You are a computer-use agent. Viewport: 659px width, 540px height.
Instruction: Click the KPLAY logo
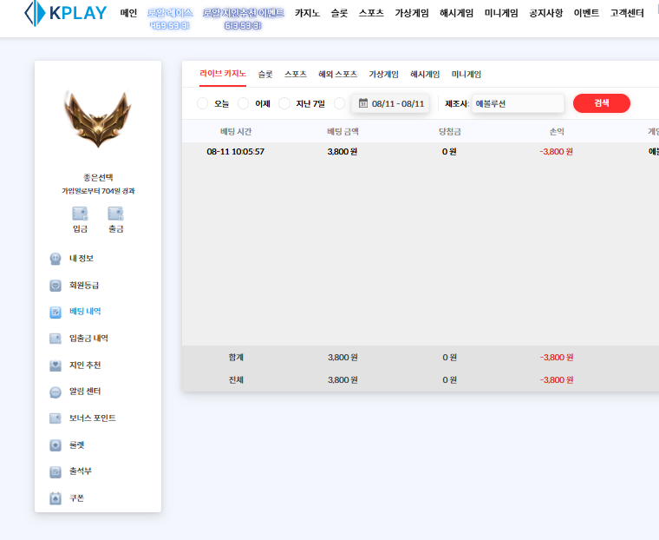point(66,14)
